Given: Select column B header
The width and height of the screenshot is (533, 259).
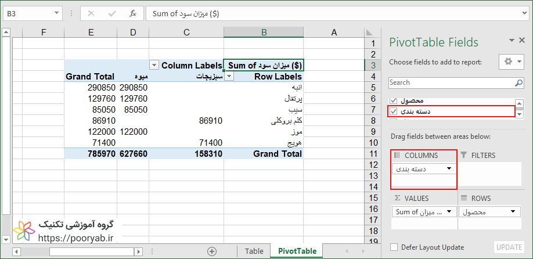Looking at the screenshot, I should tap(264, 33).
